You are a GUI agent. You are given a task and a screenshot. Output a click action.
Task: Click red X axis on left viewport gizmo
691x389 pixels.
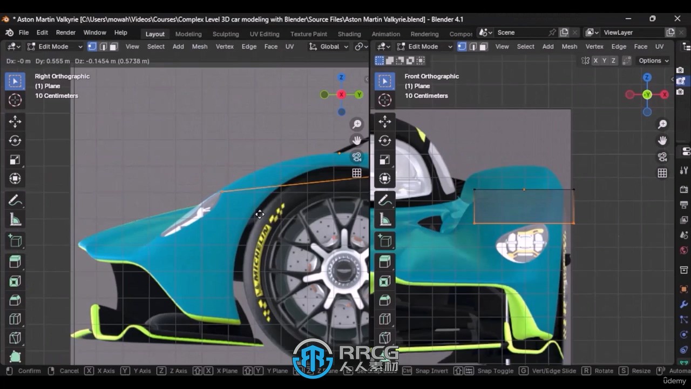tap(341, 95)
